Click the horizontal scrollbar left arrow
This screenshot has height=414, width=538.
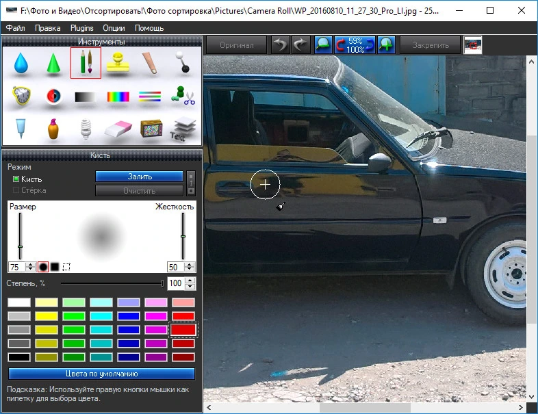[x=209, y=408]
